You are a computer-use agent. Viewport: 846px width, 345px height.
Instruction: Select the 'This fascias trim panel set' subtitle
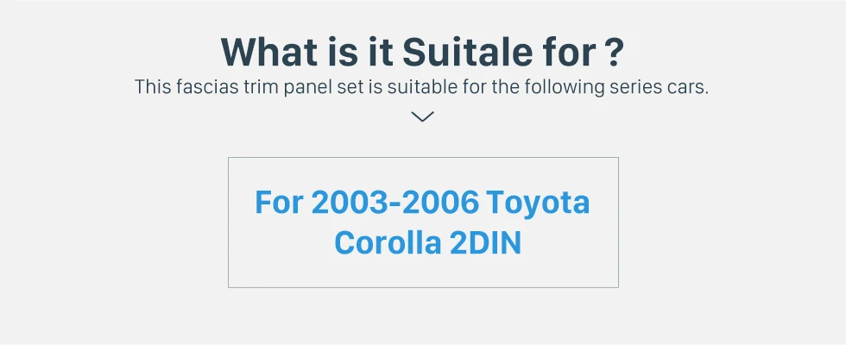(421, 86)
